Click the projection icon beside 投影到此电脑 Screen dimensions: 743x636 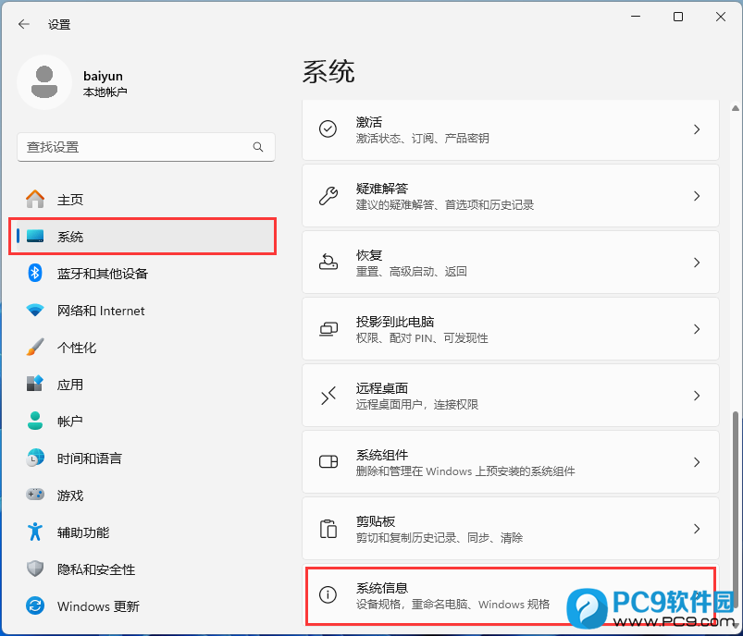(x=328, y=329)
